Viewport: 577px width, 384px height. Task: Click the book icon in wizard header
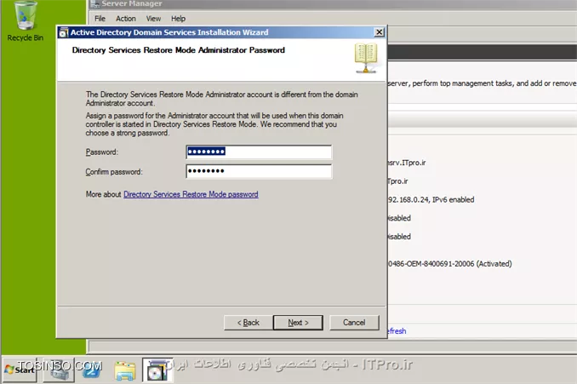[x=366, y=58]
